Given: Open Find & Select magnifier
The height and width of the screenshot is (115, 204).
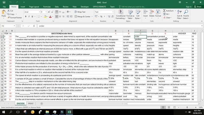Looking at the screenshot, I should (x=186, y=14).
